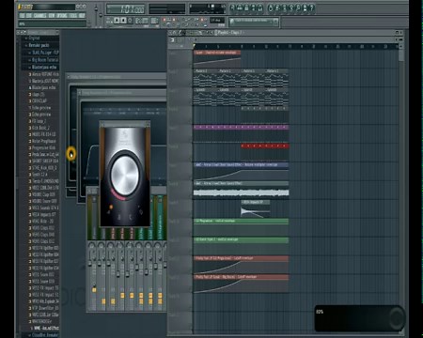Show the step sequencer via shortcut icon
This screenshot has height=338, width=423.
pyautogui.click(x=240, y=8)
